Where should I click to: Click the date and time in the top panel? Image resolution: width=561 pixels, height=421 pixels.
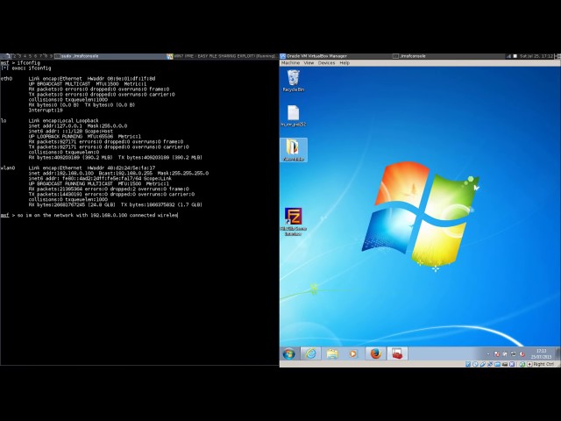(536, 56)
